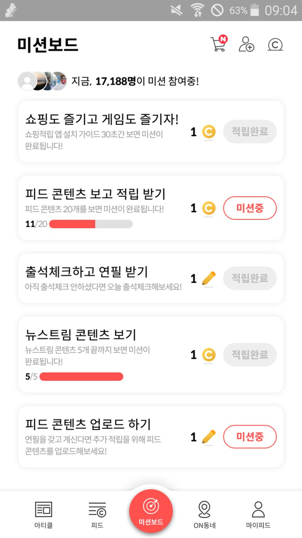Open the 뉴스트림 콘텐츠 보기 mission title

click(x=81, y=335)
